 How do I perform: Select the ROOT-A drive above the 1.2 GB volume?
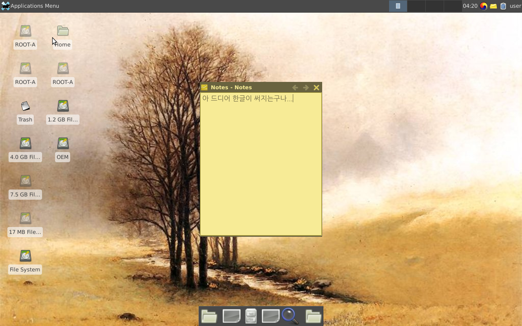[x=63, y=68]
